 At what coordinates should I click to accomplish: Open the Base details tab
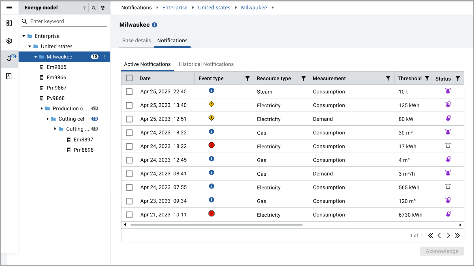coord(136,41)
